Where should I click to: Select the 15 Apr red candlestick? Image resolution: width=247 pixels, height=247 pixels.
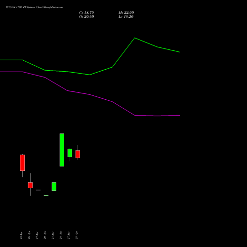(x=22, y=163)
